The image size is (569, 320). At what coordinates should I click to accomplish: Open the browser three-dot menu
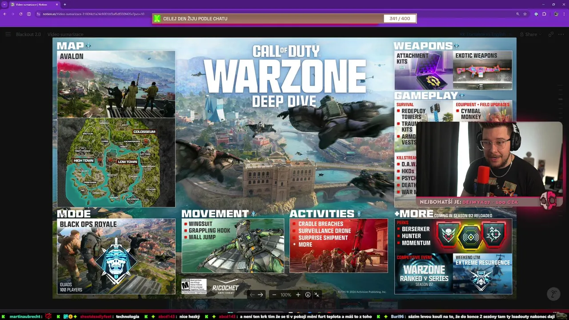[565, 14]
